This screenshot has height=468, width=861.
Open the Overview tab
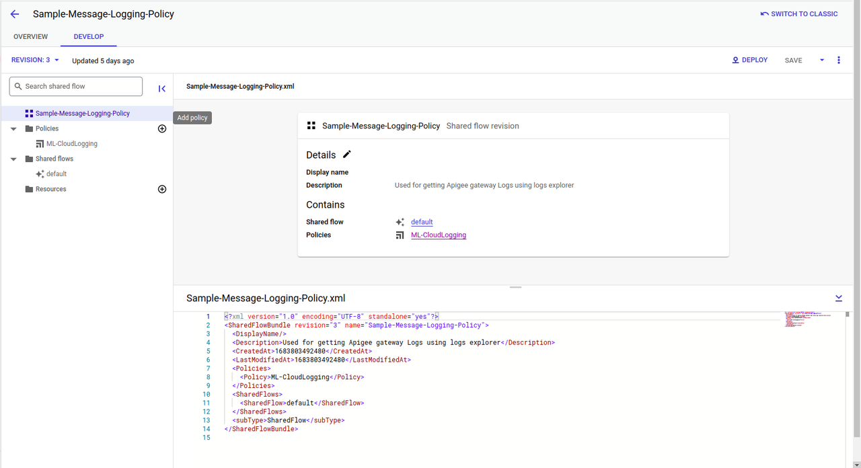pyautogui.click(x=31, y=37)
